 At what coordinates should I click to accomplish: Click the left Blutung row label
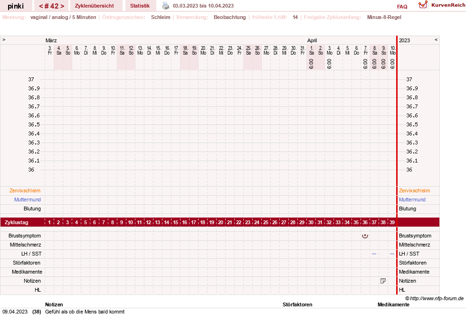point(32,209)
